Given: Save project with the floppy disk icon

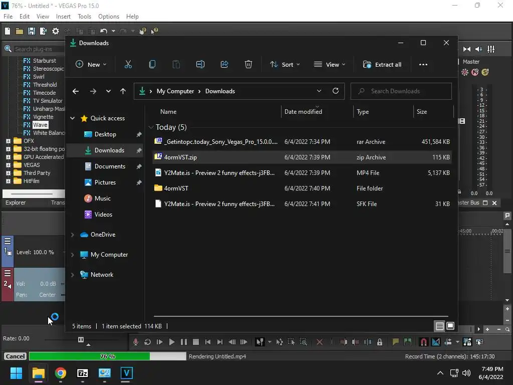Looking at the screenshot, I should pyautogui.click(x=32, y=31).
